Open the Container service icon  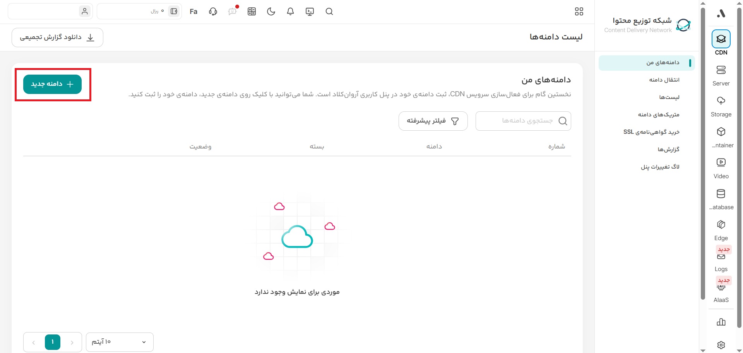pos(721,132)
